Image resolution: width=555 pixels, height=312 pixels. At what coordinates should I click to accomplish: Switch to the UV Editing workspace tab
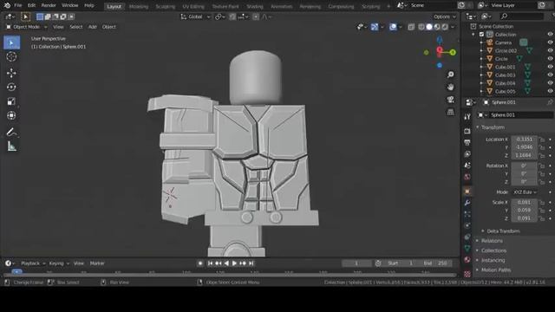(x=193, y=6)
